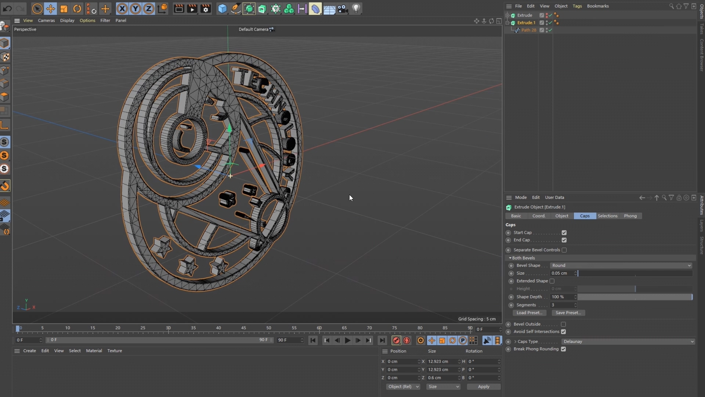Click the Cube primitive icon
This screenshot has width=705, height=397.
(222, 9)
